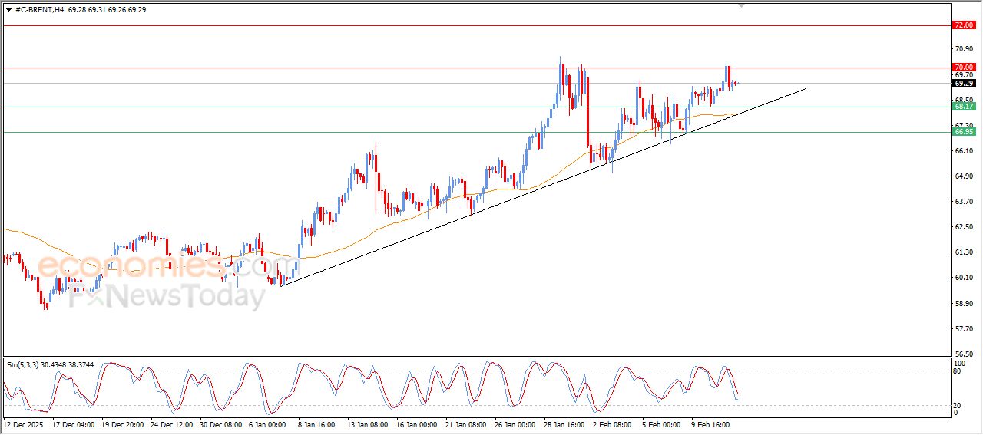Click the FxNewsToday watermark text

167,295
